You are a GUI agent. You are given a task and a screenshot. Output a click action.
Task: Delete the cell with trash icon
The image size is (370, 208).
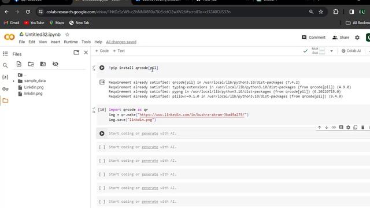(x=362, y=127)
